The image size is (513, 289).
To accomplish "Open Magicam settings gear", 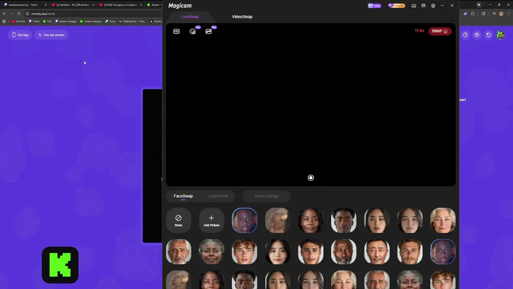I will click(x=433, y=6).
